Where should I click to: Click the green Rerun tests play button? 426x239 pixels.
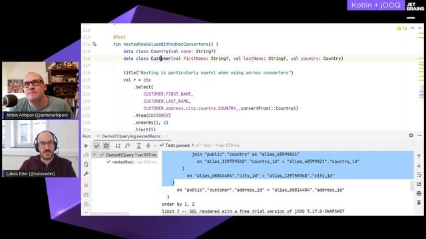coord(86,146)
